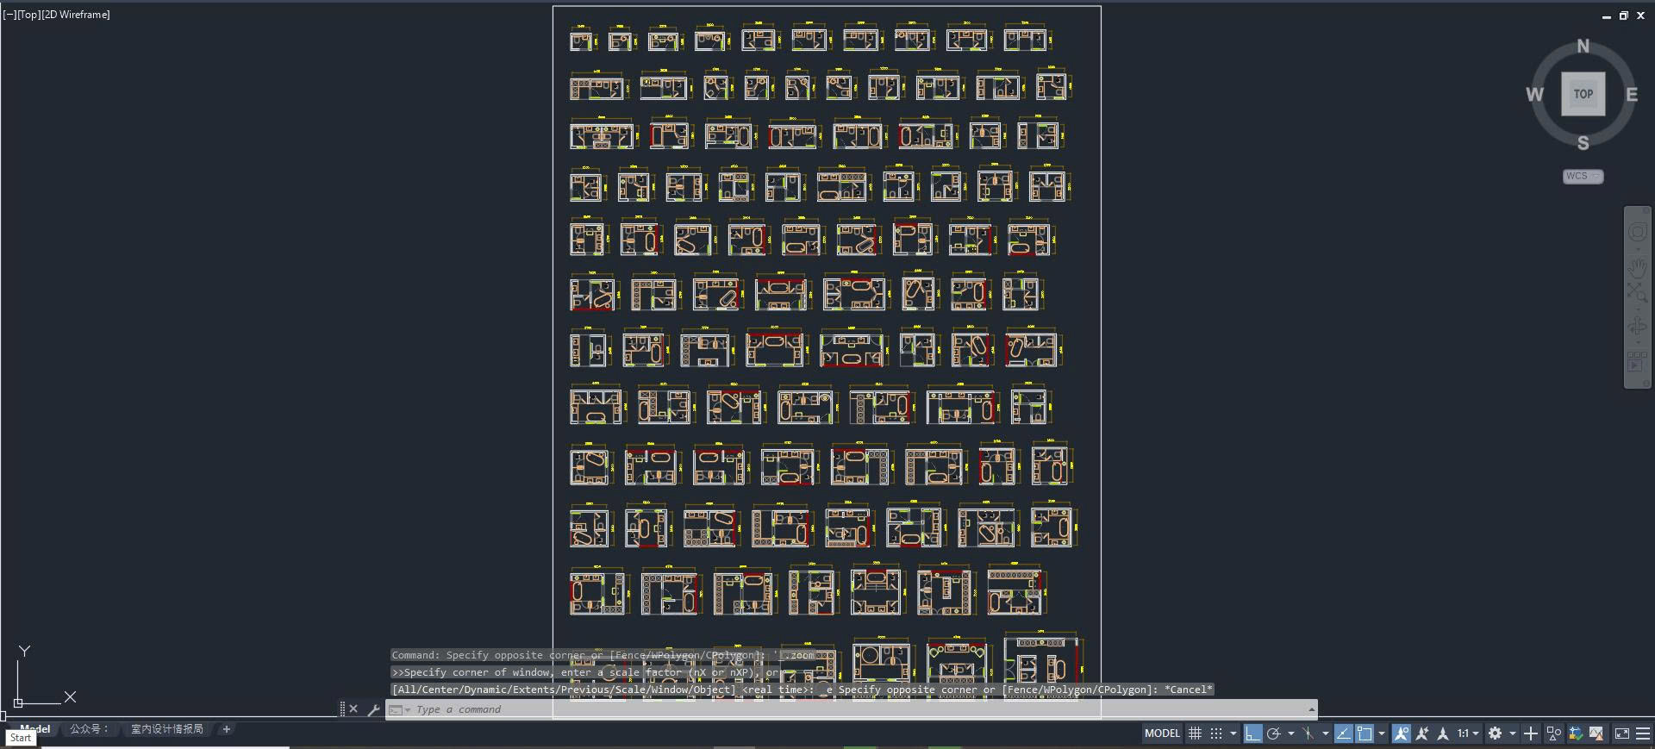Click the annotation scale icon beside 1:1
Image resolution: width=1655 pixels, height=749 pixels.
pyautogui.click(x=1443, y=733)
